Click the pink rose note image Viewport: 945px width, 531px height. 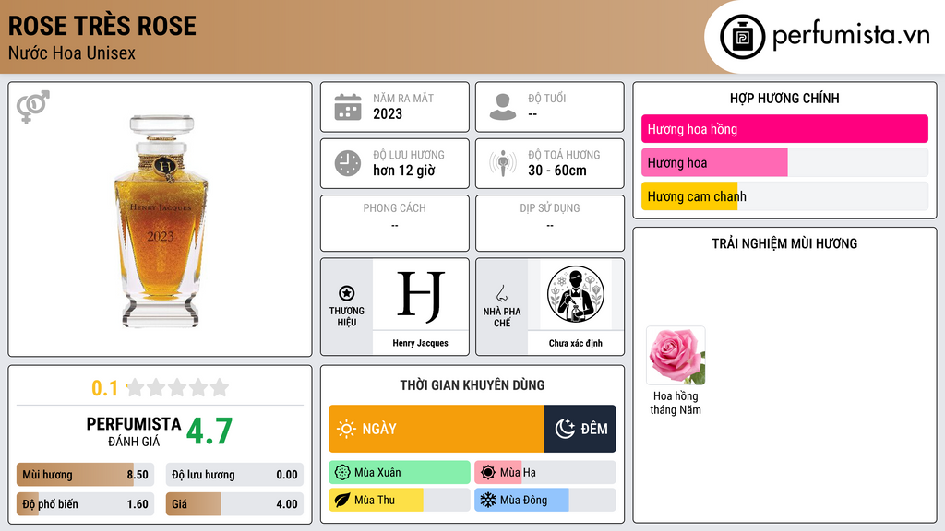pyautogui.click(x=676, y=355)
